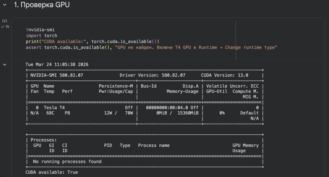Click the 0% GPU-Util value

(x=222, y=113)
